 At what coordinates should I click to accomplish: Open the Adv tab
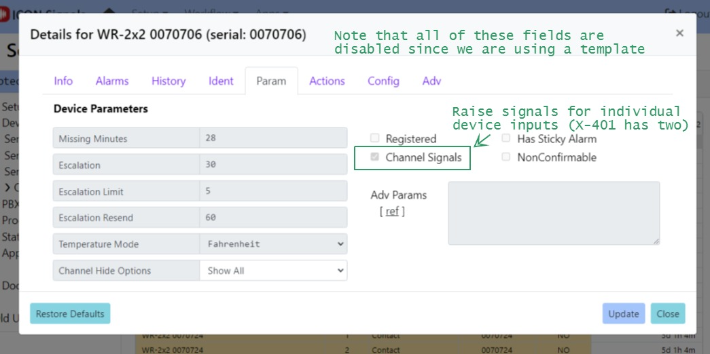pos(431,81)
